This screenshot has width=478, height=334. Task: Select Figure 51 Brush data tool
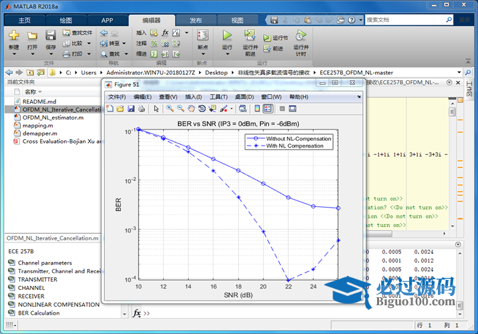[223, 109]
